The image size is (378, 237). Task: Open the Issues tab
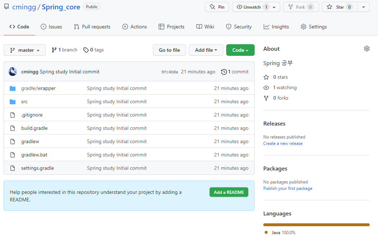pos(51,27)
